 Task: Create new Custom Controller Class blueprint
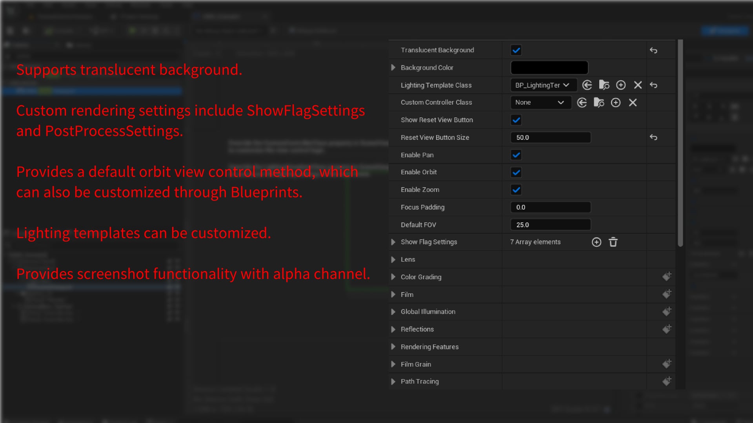616,103
